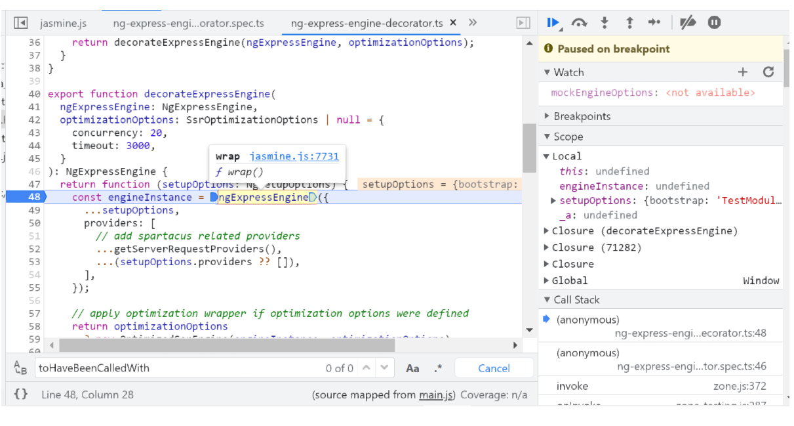Select the mockEngineOptions watch entry

point(653,93)
